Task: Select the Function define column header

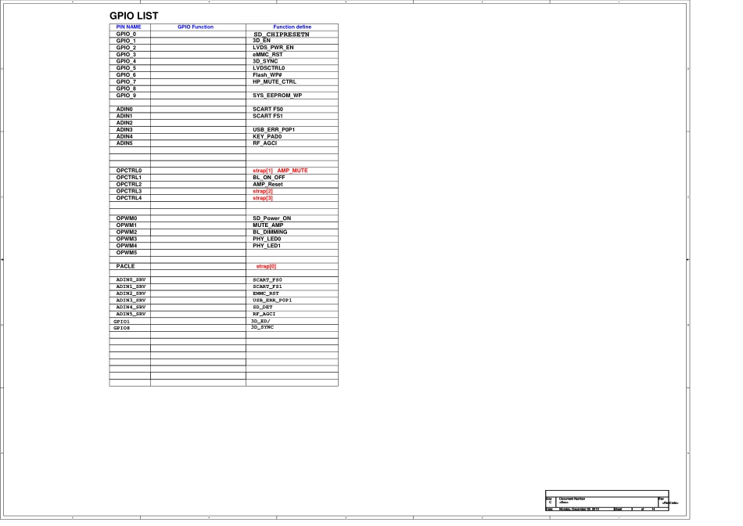Action: [x=292, y=27]
